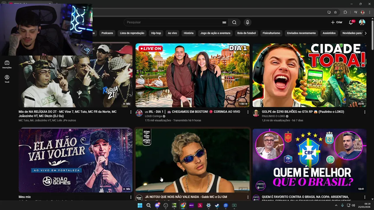Open Windows taskbar search

point(148,205)
